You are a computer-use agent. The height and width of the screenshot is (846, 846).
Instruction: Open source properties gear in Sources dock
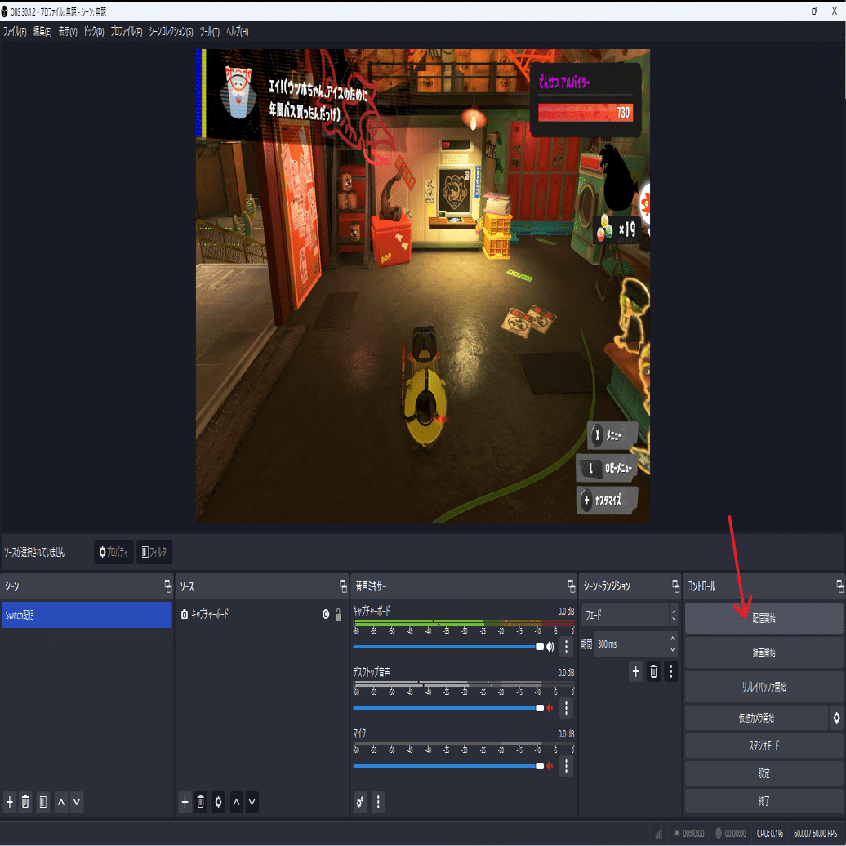point(218,802)
